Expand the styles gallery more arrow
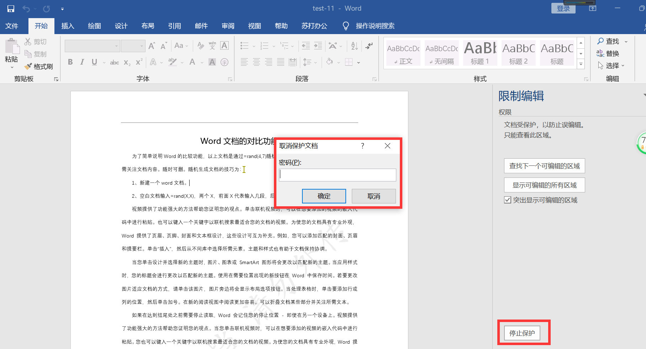The height and width of the screenshot is (349, 646). pos(581,64)
